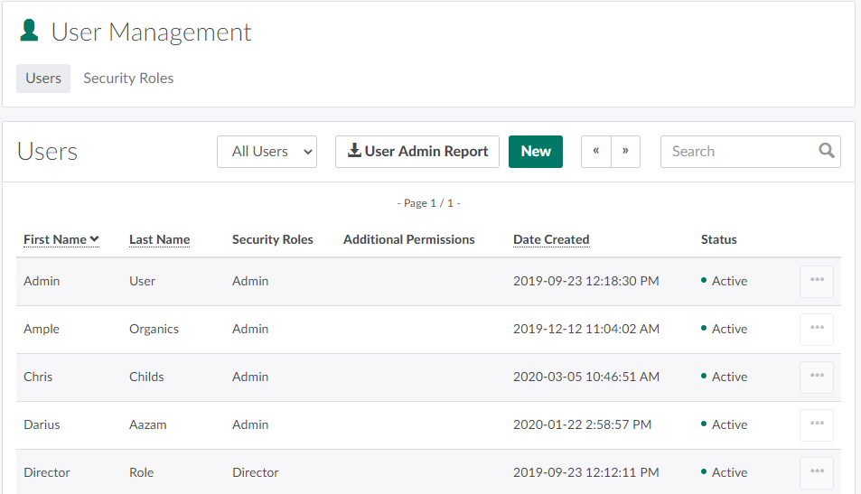
Task: Open the ellipsis menu for Darius Aazam
Action: [x=816, y=424]
